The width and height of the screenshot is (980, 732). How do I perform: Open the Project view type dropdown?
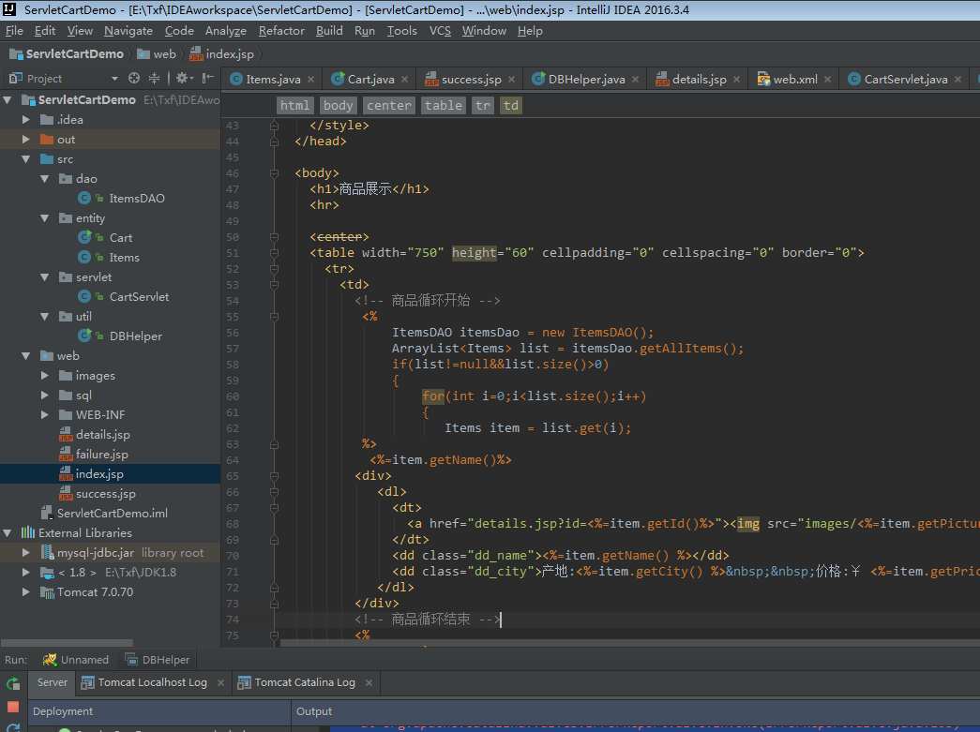pos(114,79)
